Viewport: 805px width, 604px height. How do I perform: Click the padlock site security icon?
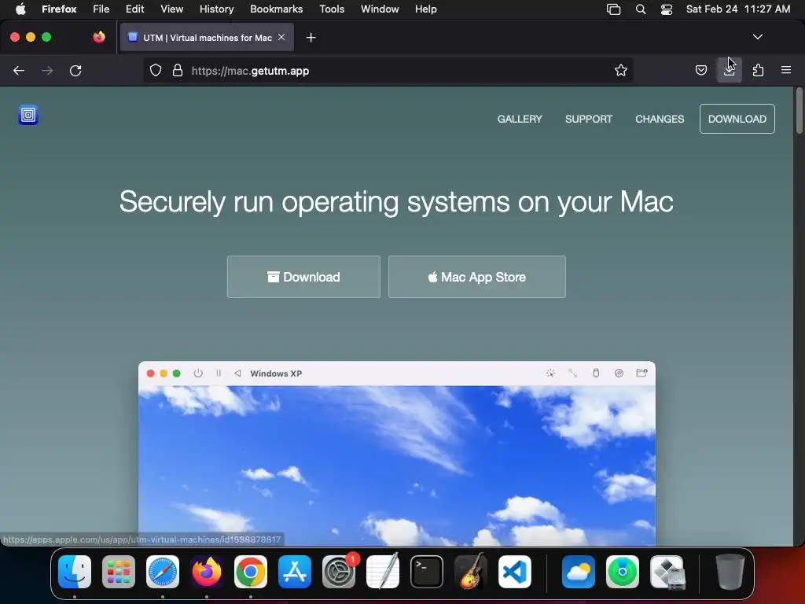[178, 70]
